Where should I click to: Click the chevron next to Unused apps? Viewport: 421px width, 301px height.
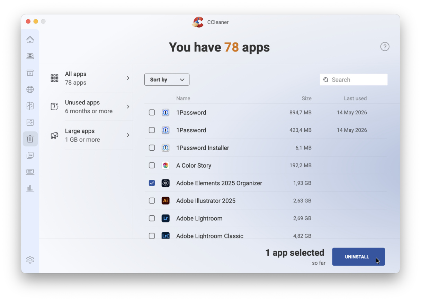[128, 106]
